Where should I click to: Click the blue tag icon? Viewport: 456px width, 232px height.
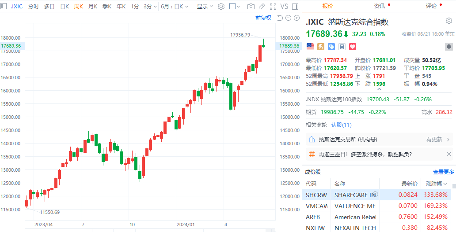click(331, 47)
